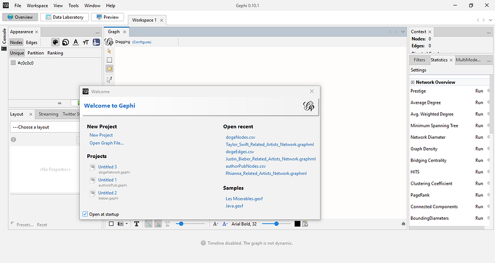The height and width of the screenshot is (263, 495).
Task: Open label attributes configuration icon
Action: pyautogui.click(x=305, y=223)
